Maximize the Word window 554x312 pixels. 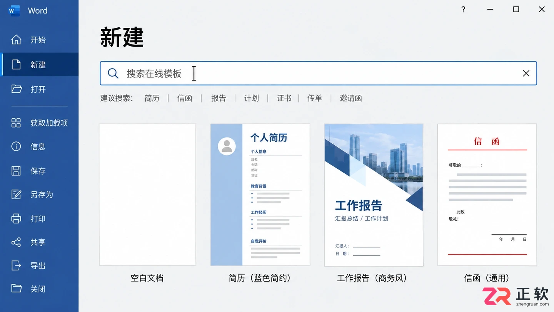pos(516,10)
